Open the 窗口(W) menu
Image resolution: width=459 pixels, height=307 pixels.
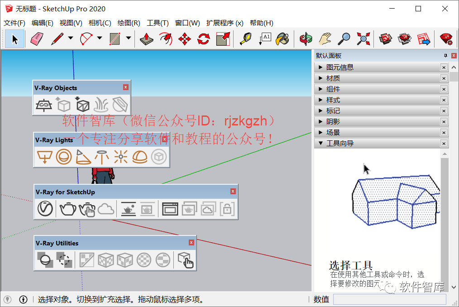tap(187, 23)
